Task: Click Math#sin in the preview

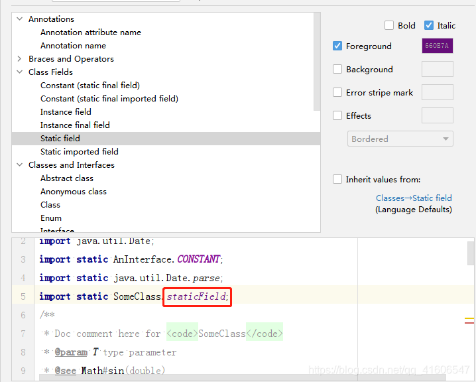Action: (103, 371)
